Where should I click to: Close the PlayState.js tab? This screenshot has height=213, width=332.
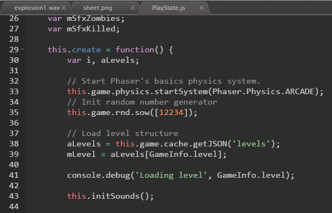[x=201, y=8]
